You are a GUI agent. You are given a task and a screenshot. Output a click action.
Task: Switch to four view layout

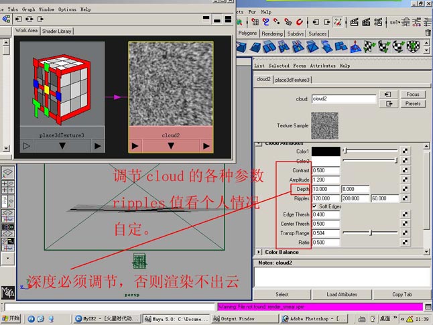click(x=8, y=187)
